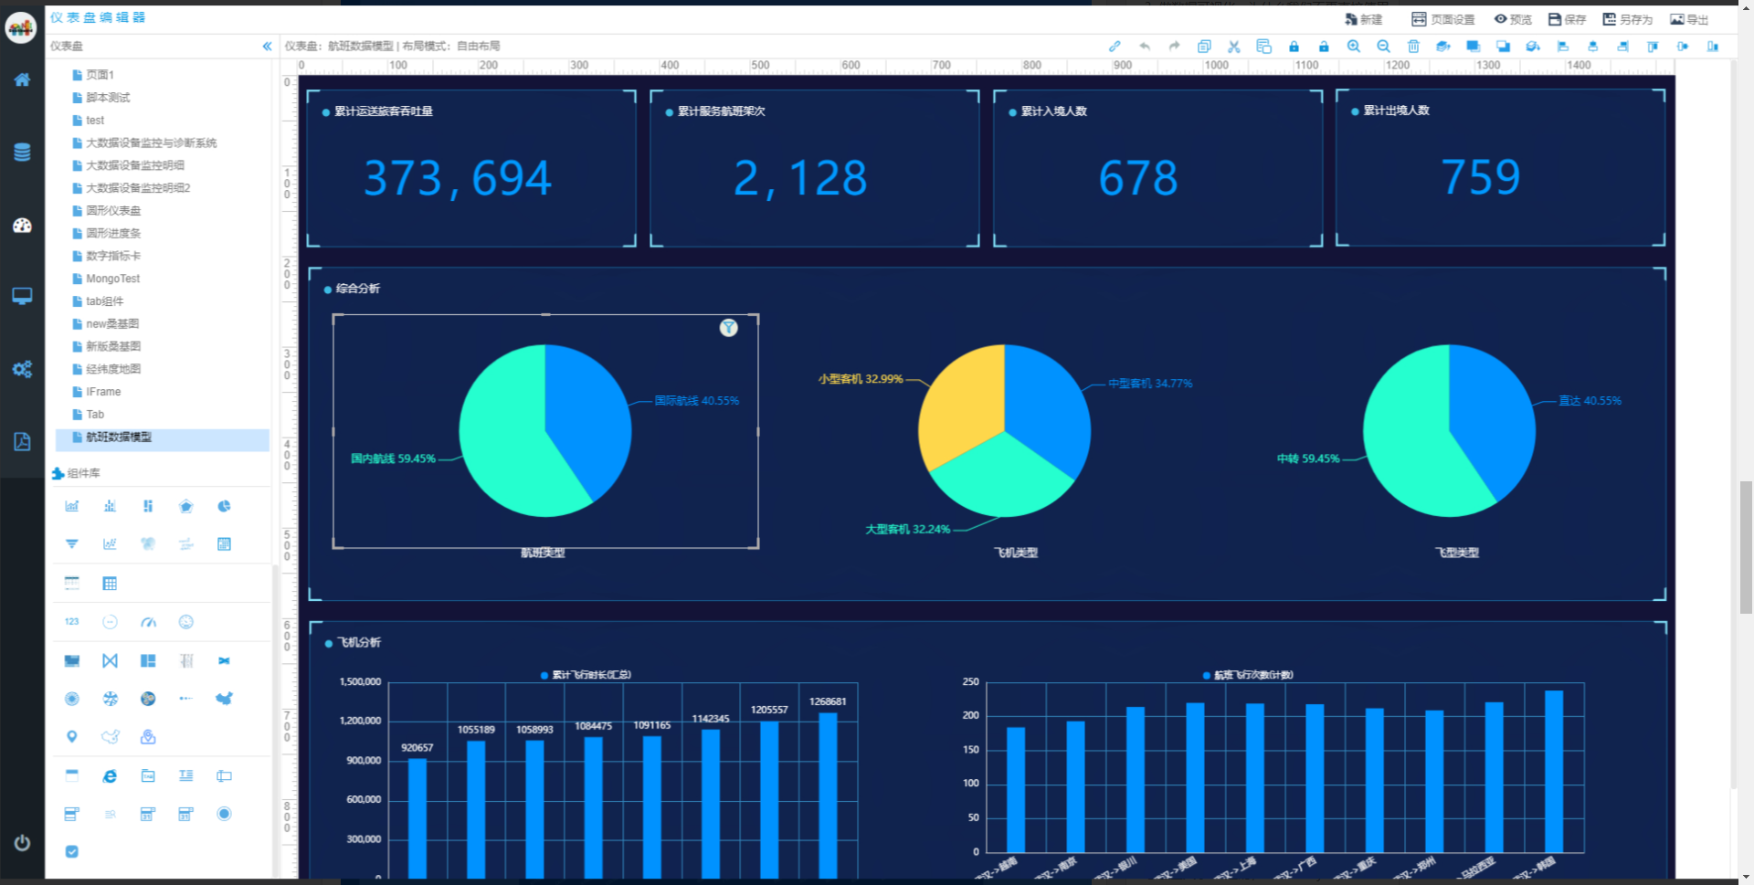Click 预览 to preview the dashboard
The image size is (1754, 885).
click(1513, 19)
